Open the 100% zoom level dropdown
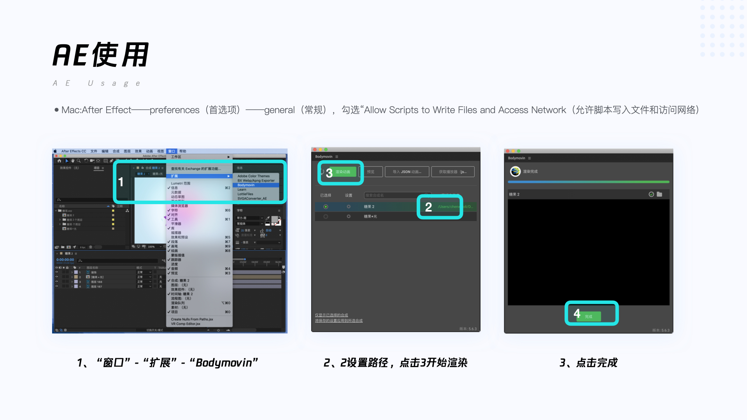The image size is (747, 420). coord(154,247)
